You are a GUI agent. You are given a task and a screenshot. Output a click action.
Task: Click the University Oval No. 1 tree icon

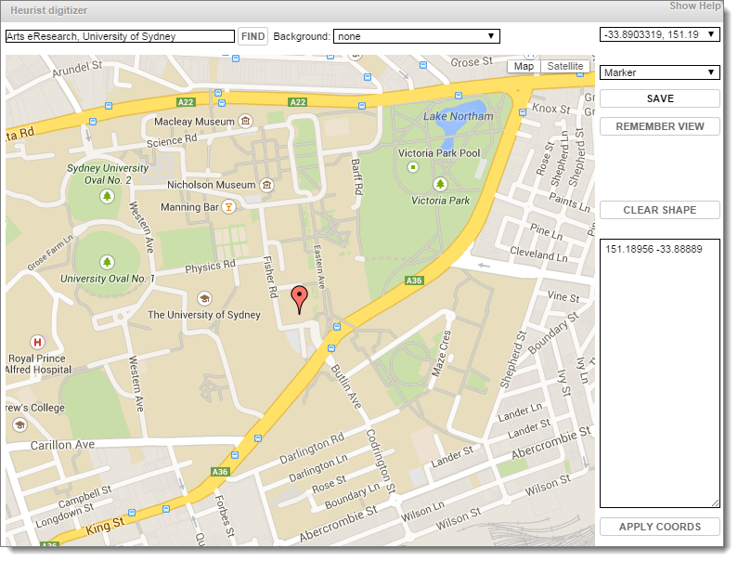click(107, 262)
